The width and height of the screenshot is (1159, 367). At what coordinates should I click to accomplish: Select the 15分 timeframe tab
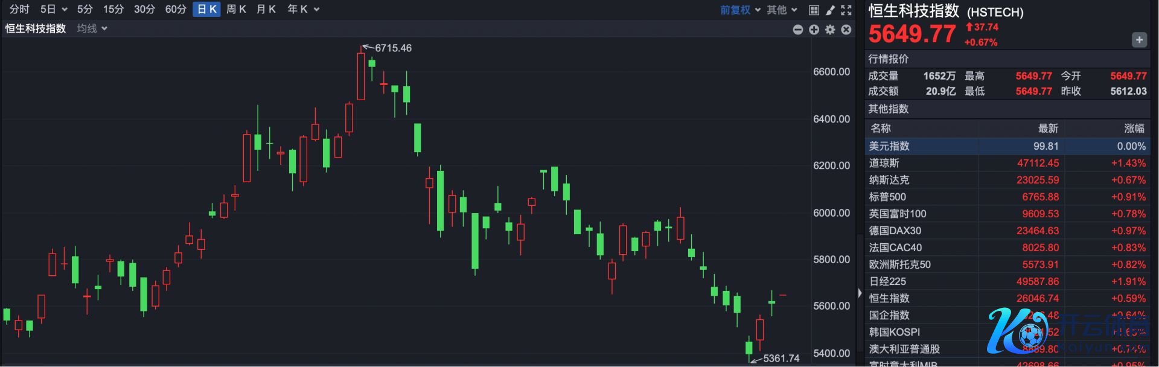pyautogui.click(x=113, y=10)
